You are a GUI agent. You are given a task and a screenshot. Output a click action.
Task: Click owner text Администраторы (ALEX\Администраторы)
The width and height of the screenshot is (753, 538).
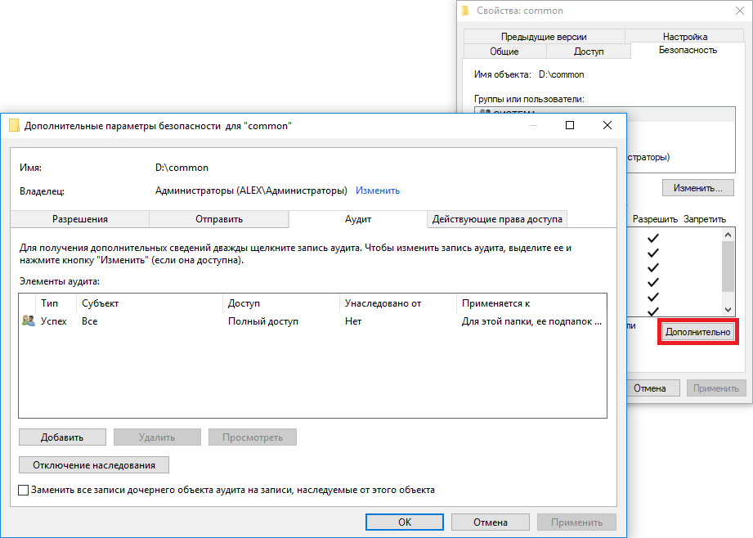coord(251,191)
